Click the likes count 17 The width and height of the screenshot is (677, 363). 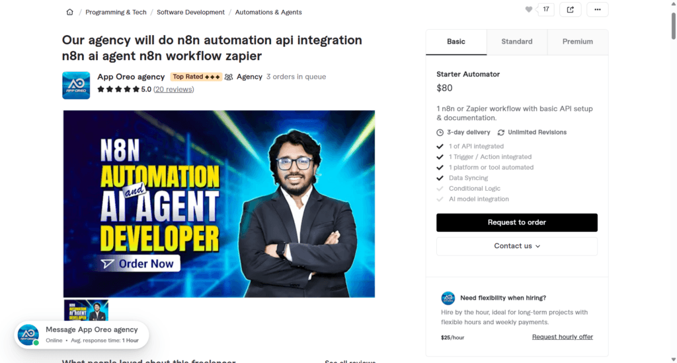[x=546, y=9]
